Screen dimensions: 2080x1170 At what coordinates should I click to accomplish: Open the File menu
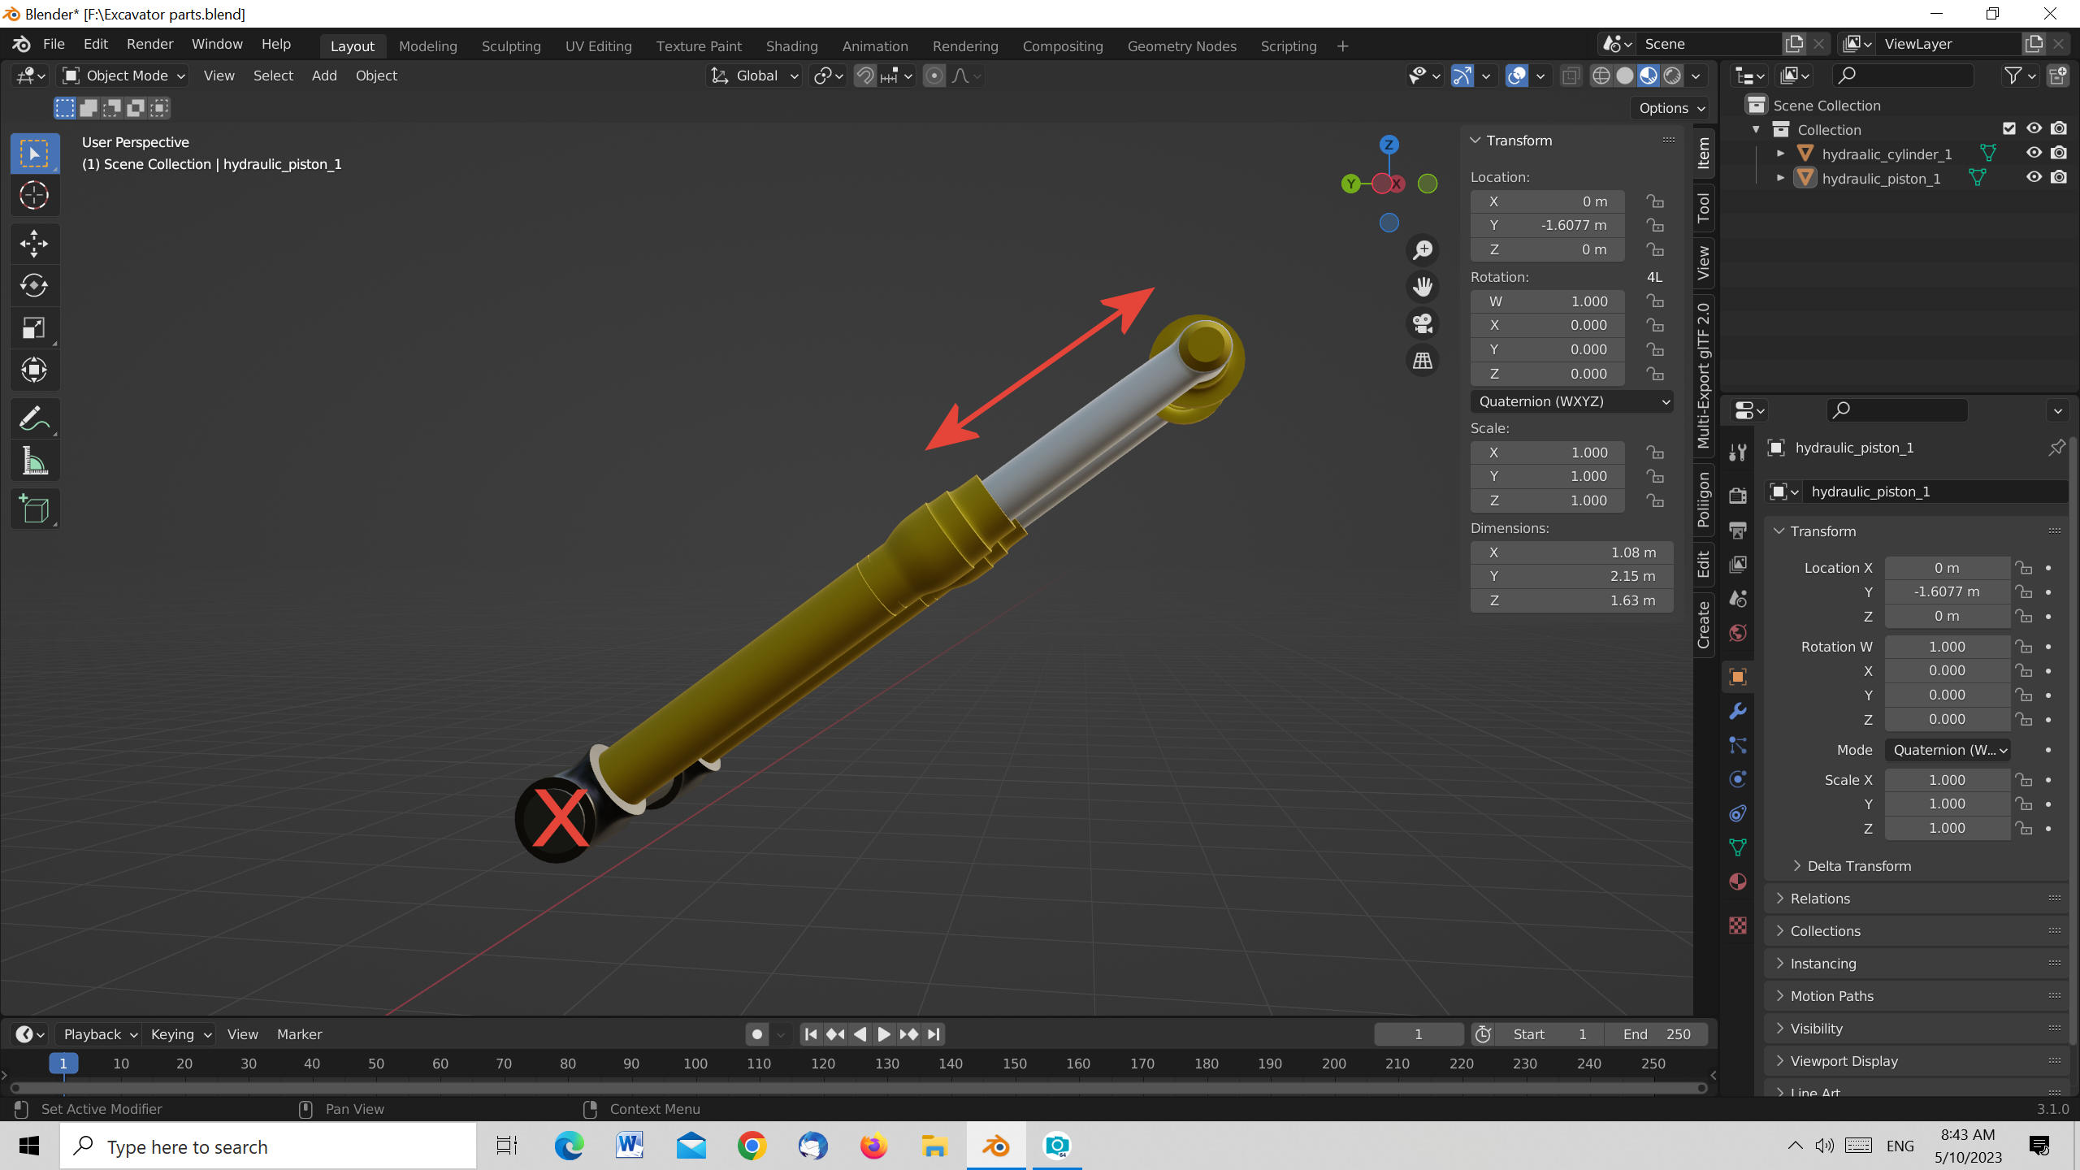click(54, 45)
